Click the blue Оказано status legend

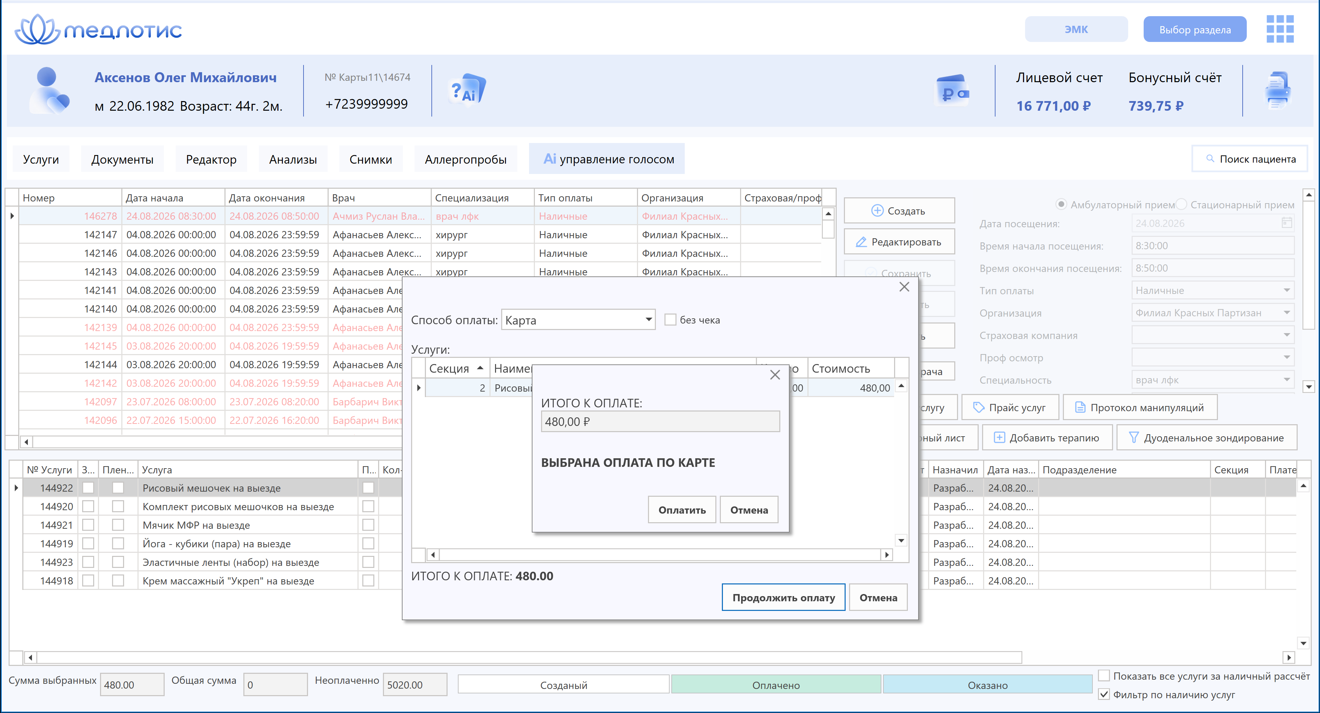pos(988,685)
